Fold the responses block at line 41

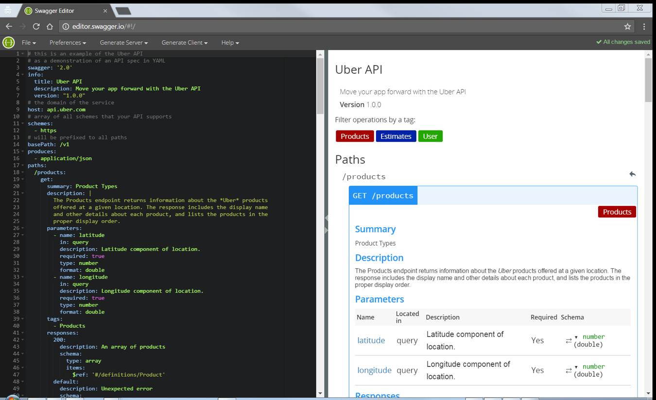point(22,333)
